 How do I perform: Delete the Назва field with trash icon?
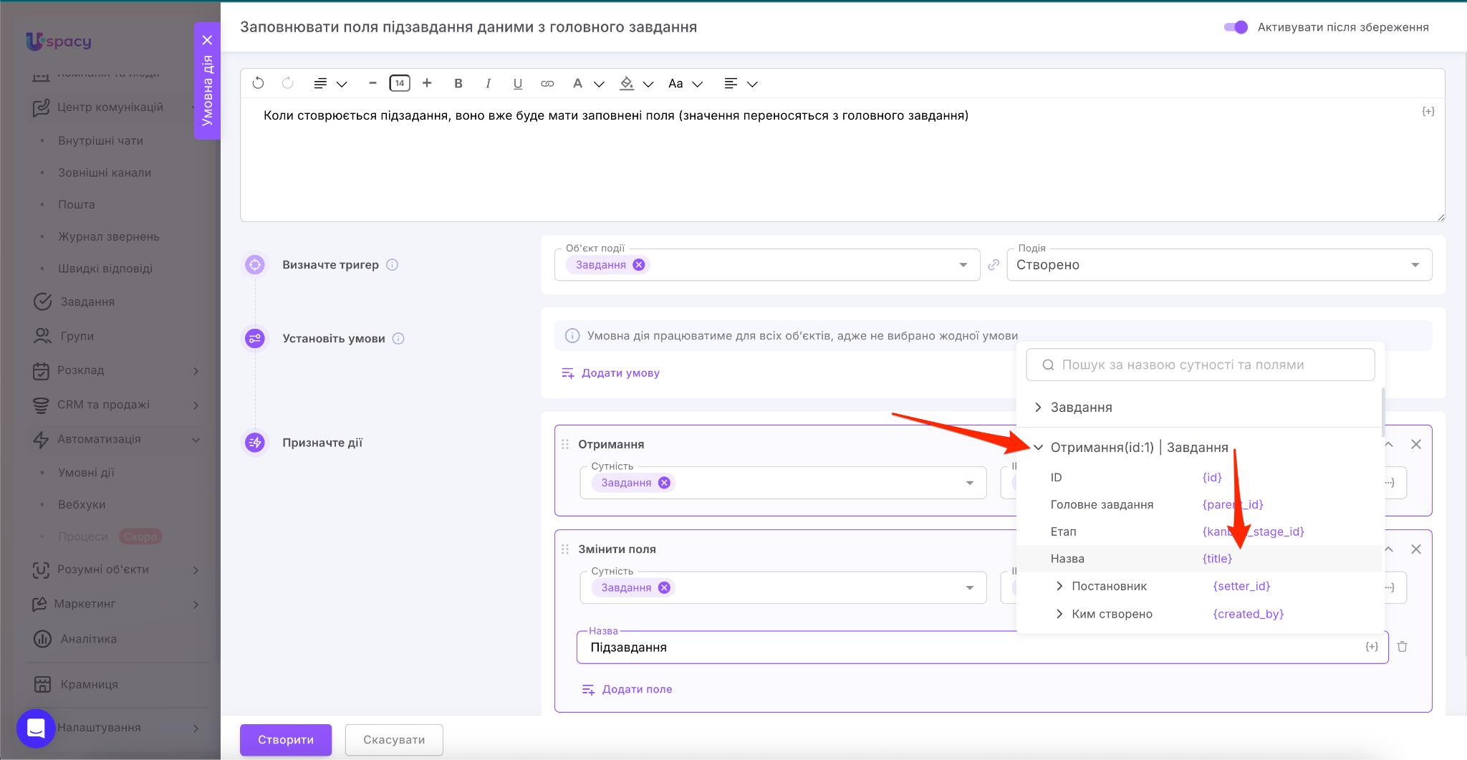point(1402,647)
